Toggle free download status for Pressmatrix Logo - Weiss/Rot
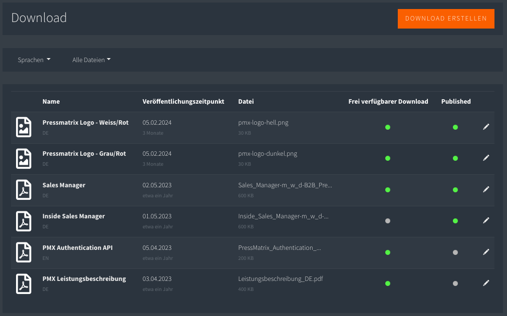 [388, 127]
